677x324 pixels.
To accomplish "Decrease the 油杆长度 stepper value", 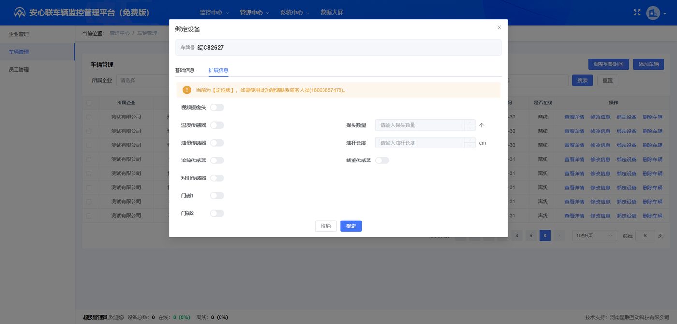I will click(470, 146).
